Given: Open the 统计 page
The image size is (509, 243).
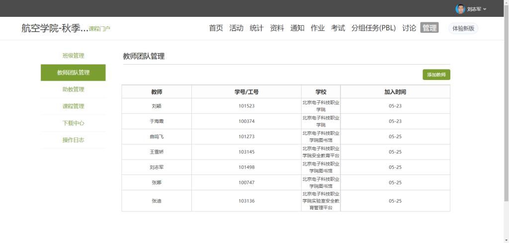Looking at the screenshot, I should pyautogui.click(x=256, y=28).
